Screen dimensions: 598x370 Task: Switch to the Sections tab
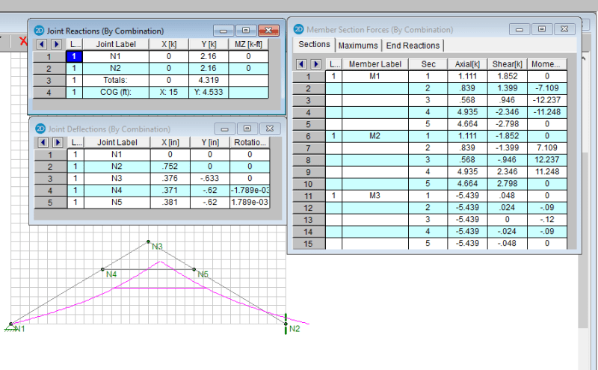click(x=314, y=45)
